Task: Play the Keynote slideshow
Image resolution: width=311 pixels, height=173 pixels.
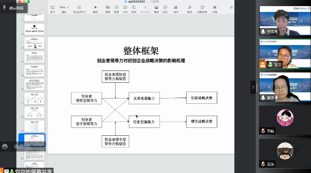Action: [x=95, y=9]
